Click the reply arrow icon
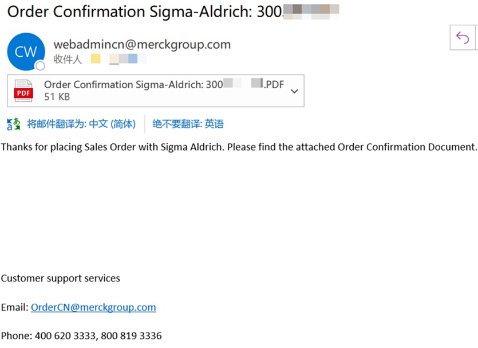Image resolution: width=478 pixels, height=348 pixels. click(462, 38)
